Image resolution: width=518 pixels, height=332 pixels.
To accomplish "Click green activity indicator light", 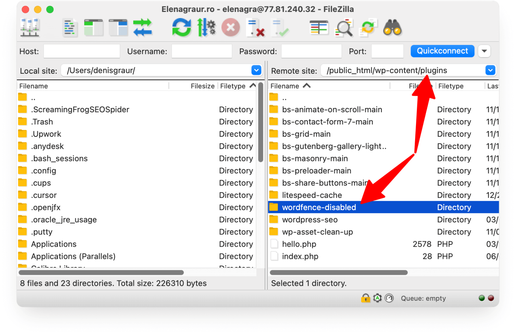I will click(482, 298).
